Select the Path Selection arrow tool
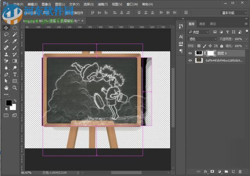250x176 pixels. pos(6,81)
